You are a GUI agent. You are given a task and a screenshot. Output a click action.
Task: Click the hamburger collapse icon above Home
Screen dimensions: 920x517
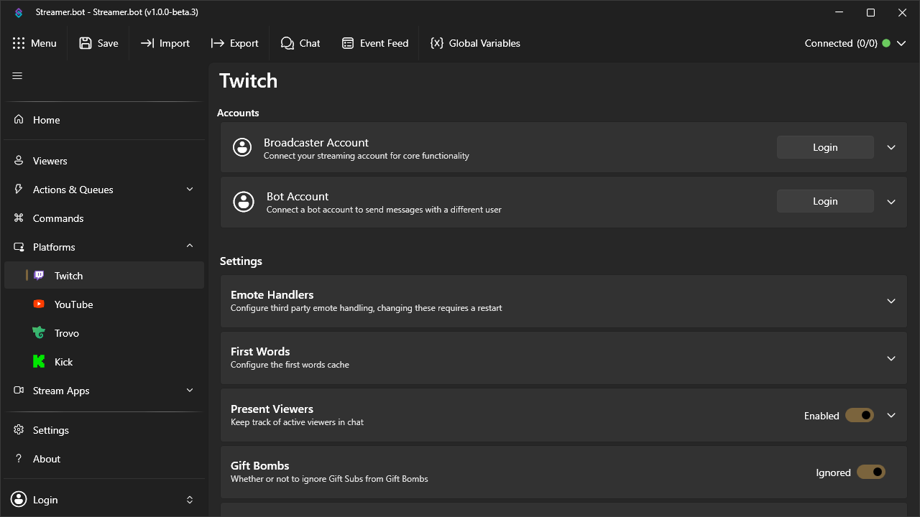17,75
